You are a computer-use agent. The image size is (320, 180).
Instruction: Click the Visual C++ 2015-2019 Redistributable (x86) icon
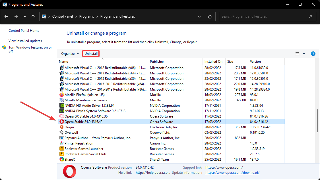click(x=62, y=89)
